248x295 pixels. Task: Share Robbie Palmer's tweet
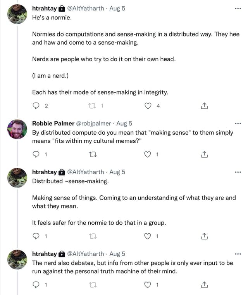[205, 154]
